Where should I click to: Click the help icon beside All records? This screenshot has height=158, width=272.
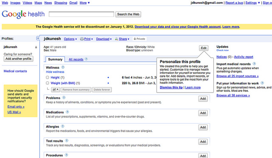click(x=86, y=59)
